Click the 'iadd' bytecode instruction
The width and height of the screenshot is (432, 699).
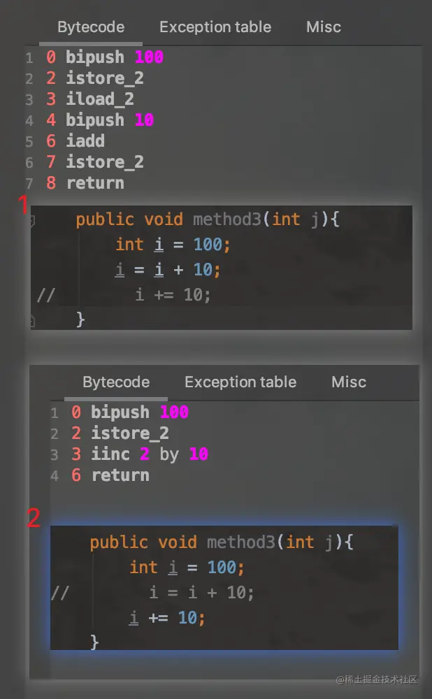pos(85,141)
